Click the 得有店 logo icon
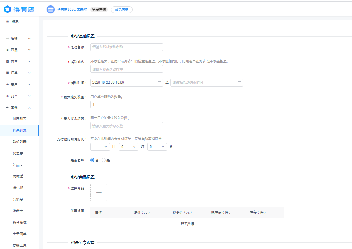The height and width of the screenshot is (249, 352). pyautogui.click(x=8, y=9)
